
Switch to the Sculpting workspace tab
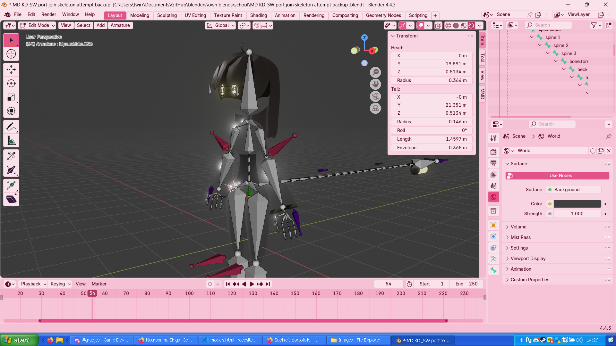click(167, 15)
